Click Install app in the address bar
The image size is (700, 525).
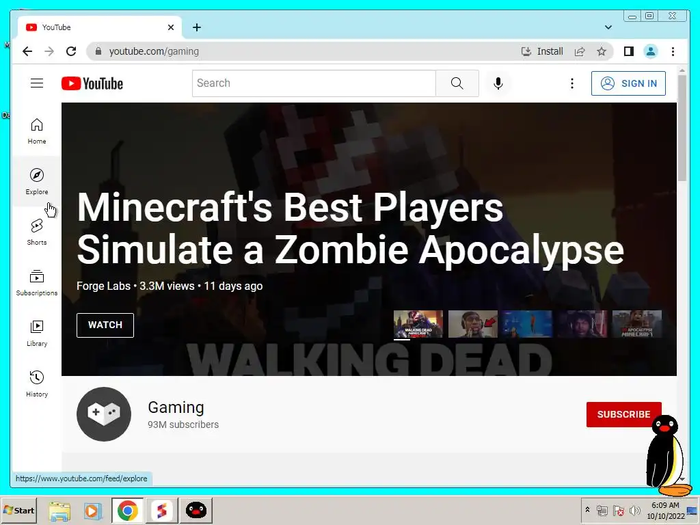[542, 51]
